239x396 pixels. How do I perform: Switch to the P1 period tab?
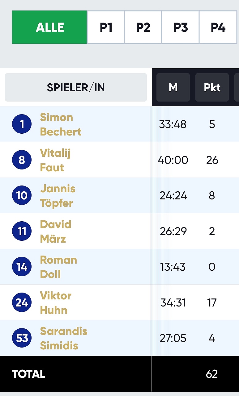tap(106, 27)
